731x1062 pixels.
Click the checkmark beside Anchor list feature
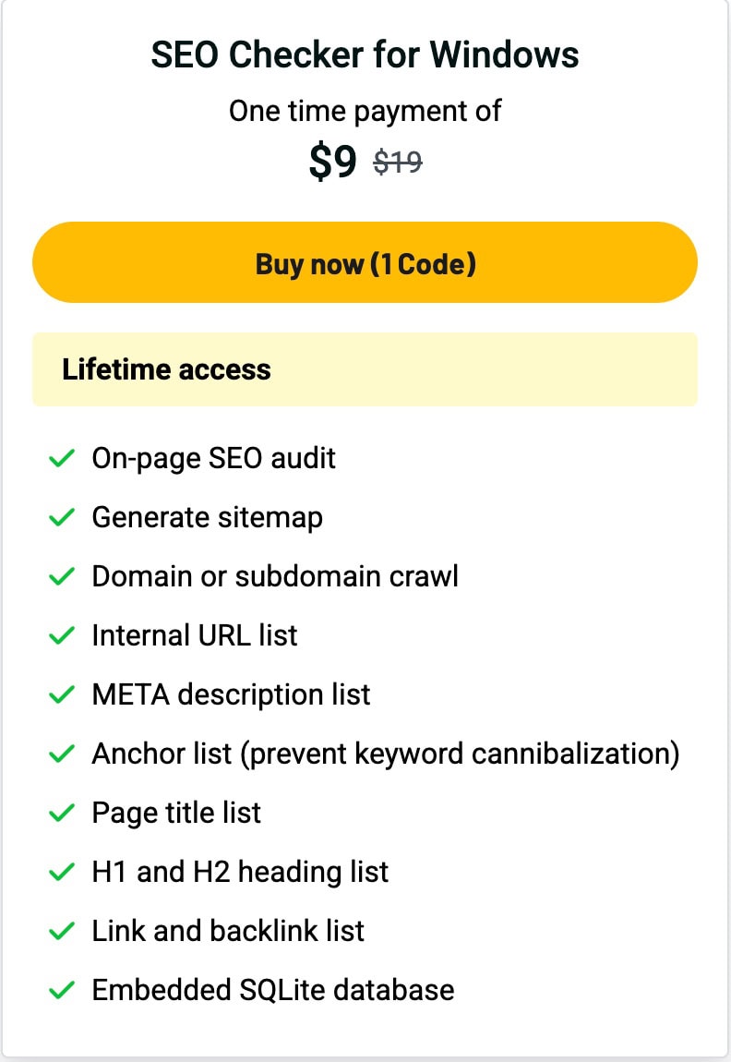click(61, 754)
